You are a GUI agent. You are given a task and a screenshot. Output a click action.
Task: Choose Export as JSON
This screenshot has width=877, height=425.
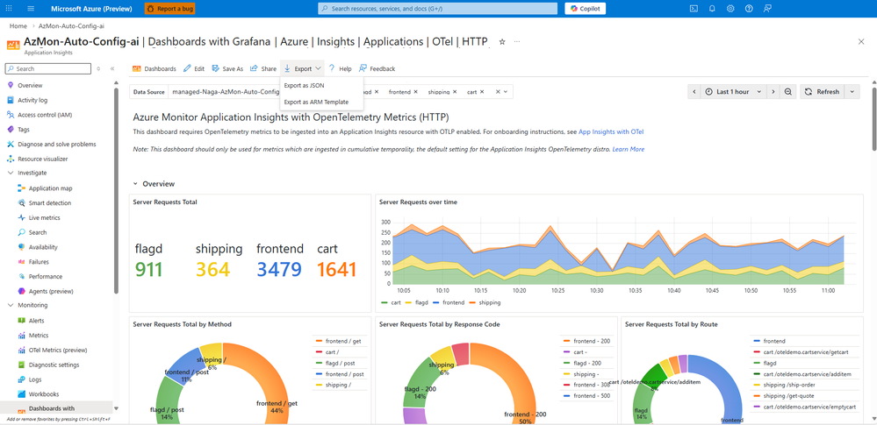coord(304,86)
